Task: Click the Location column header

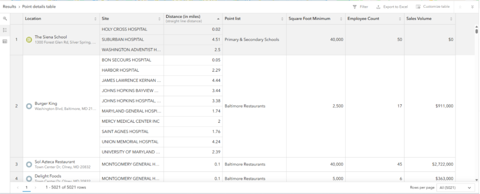Action: point(61,18)
